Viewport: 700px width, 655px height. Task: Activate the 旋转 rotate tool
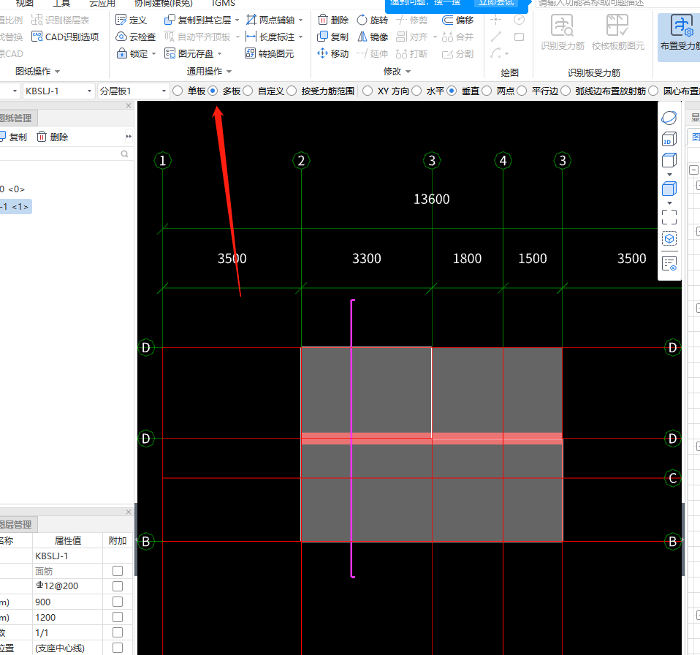coord(373,20)
